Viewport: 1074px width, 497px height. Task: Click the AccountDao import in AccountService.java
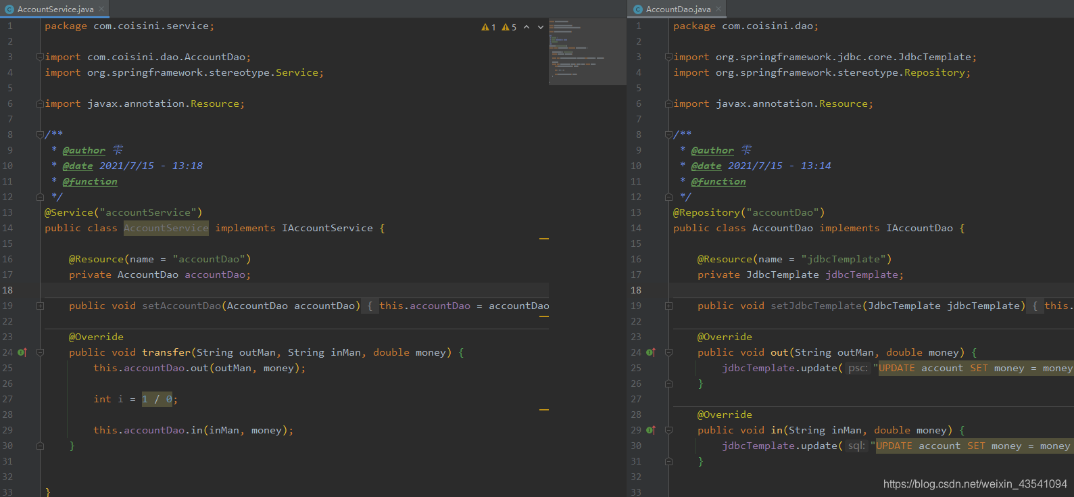(x=148, y=57)
